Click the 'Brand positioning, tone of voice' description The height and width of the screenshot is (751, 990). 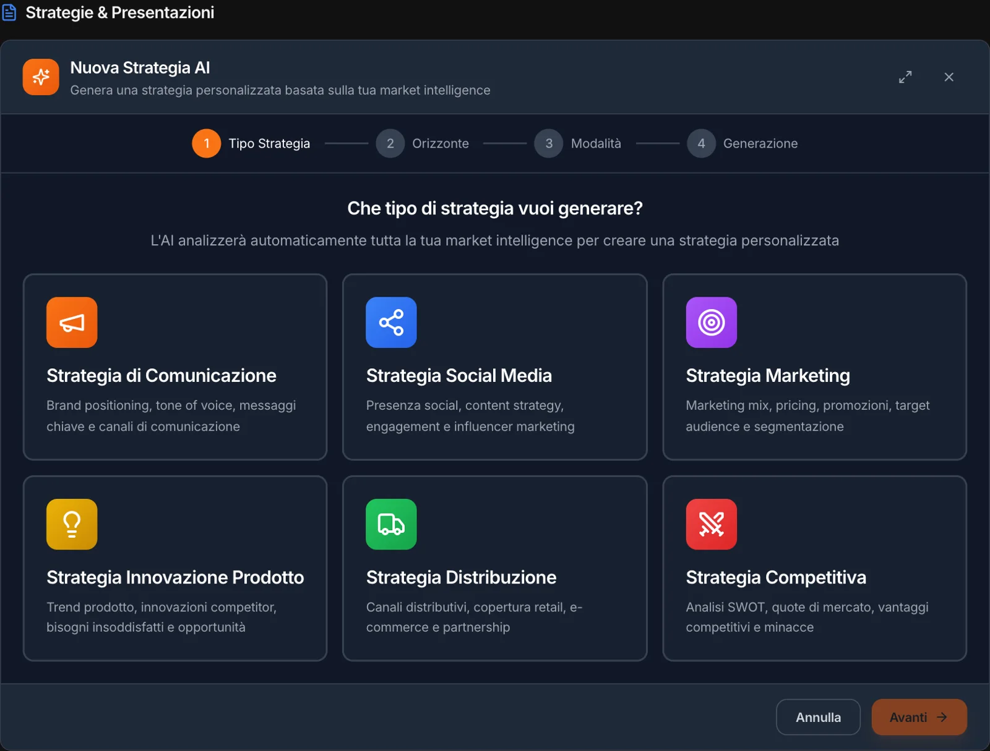coord(171,416)
